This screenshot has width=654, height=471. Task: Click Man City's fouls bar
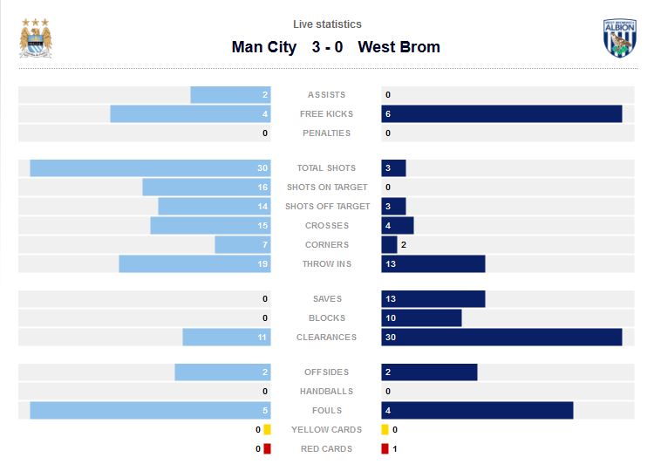pos(150,411)
